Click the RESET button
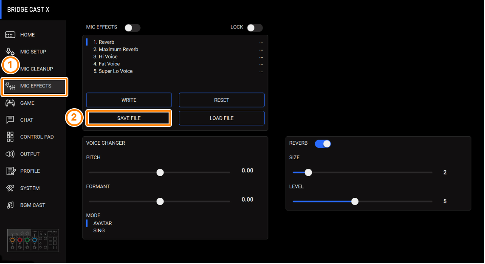This screenshot has height=264, width=485. [x=221, y=100]
